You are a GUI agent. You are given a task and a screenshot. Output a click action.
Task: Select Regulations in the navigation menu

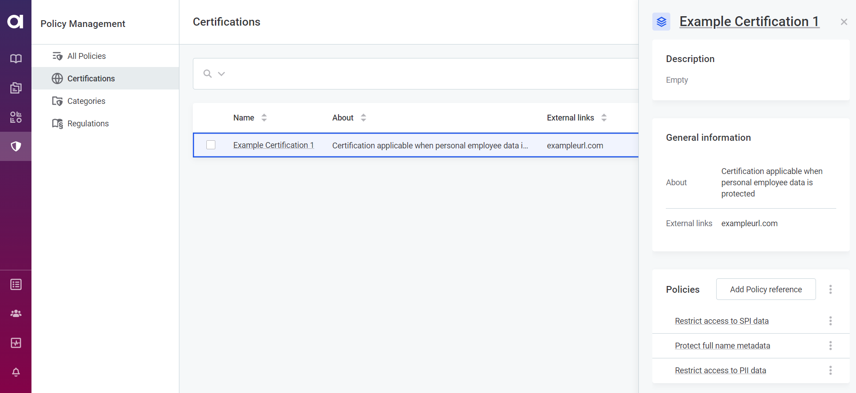(x=88, y=124)
